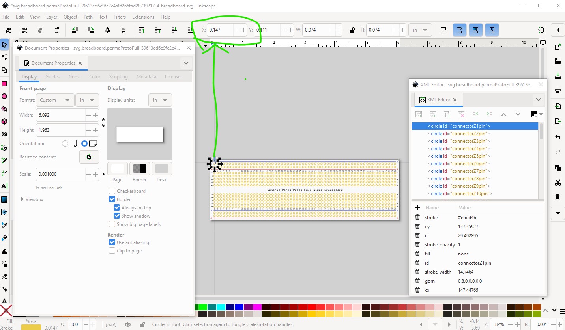Screen dimensions: 565x330
Task: Click the Page color button
Action: coord(118,169)
